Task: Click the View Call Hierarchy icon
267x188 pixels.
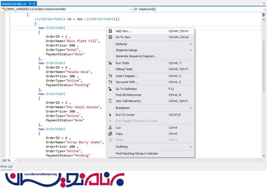Action: point(110,101)
